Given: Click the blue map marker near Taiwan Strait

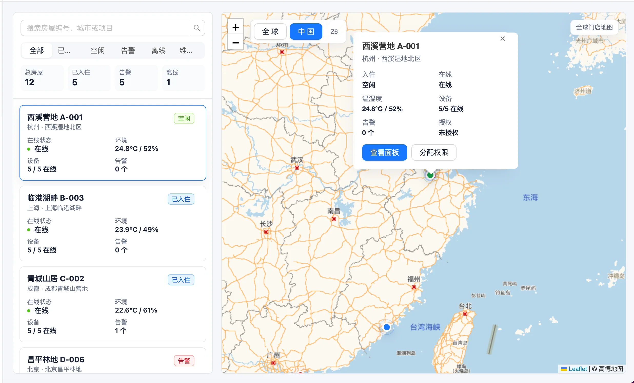Looking at the screenshot, I should 387,327.
